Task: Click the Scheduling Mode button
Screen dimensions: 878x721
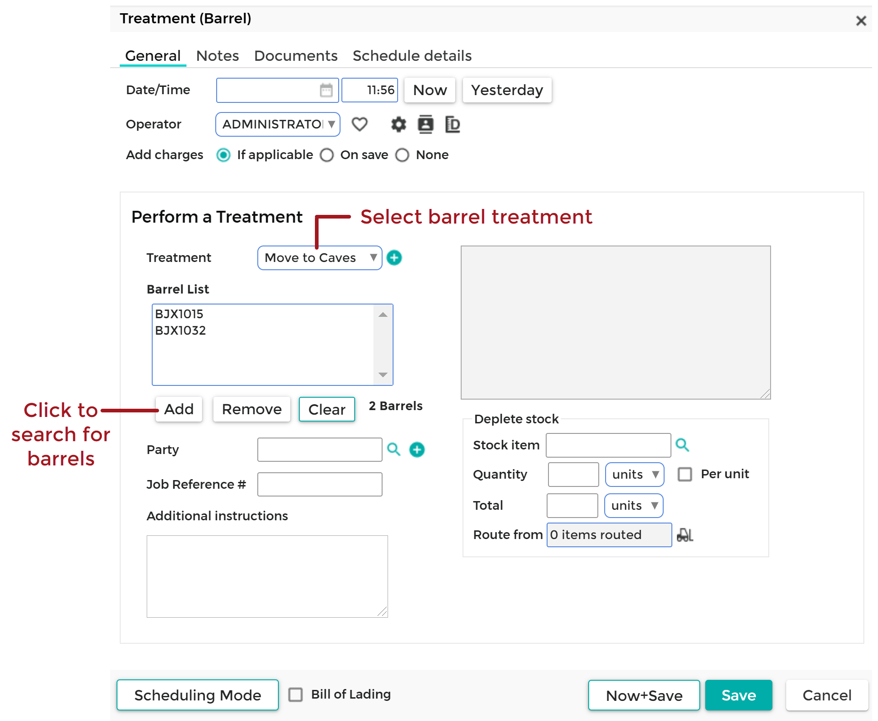Action: (x=197, y=695)
